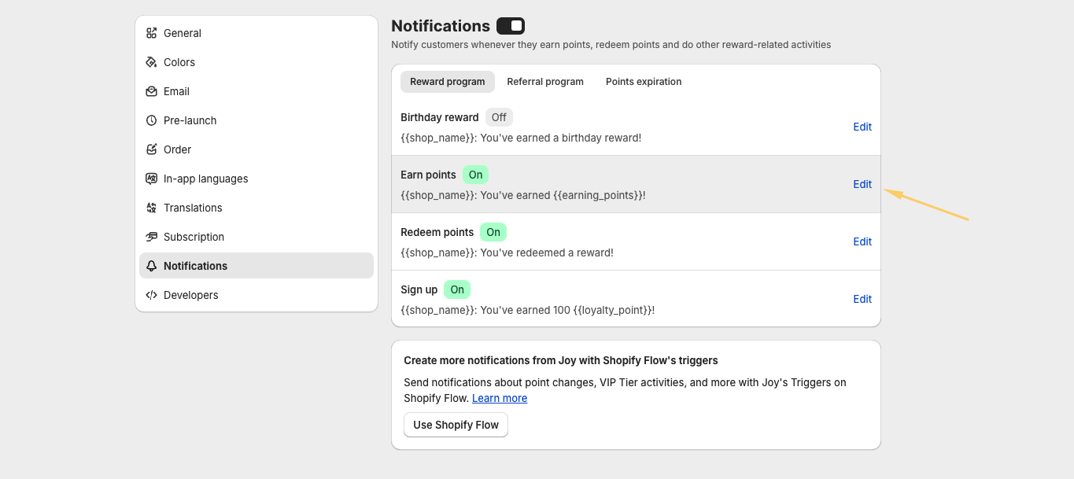Switch to the Points expiration tab

coord(644,82)
